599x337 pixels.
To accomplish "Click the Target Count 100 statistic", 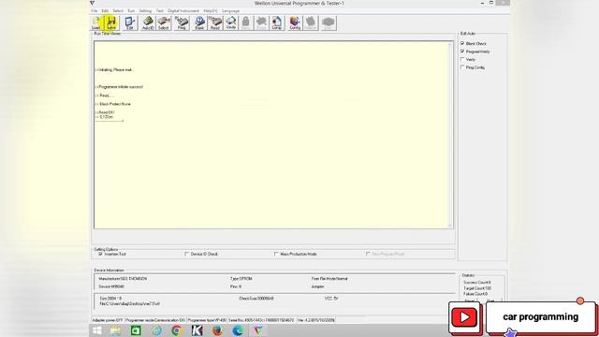I will [477, 288].
